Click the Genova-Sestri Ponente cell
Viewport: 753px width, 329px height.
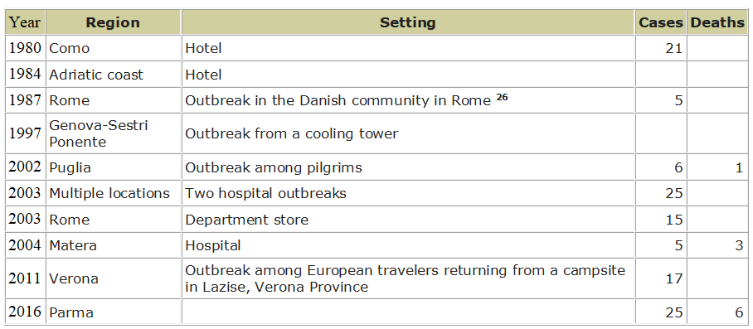click(x=113, y=133)
